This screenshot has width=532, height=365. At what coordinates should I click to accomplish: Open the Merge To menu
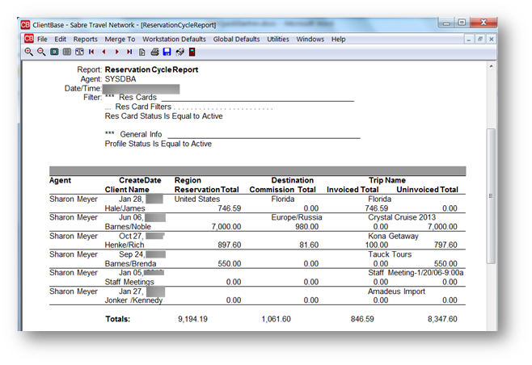120,39
